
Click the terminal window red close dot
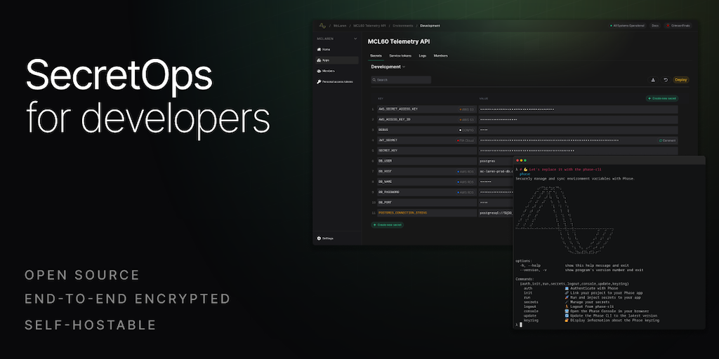coord(517,161)
